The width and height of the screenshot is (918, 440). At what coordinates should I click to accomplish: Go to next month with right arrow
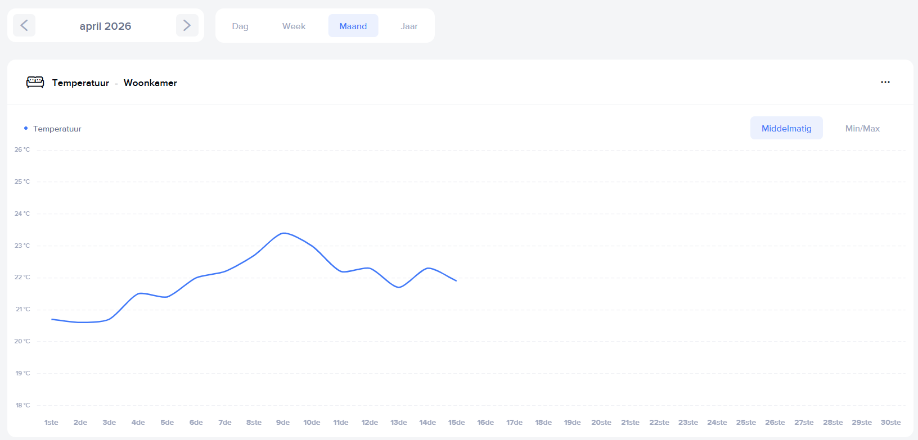(x=187, y=25)
